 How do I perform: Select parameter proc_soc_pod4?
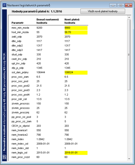click(x=20, y=95)
